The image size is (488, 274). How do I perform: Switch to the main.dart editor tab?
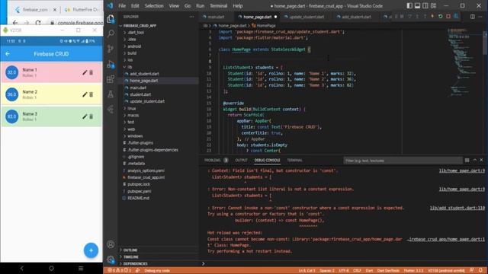tap(216, 17)
